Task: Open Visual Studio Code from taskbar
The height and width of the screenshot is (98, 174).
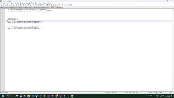Action: (33, 96)
